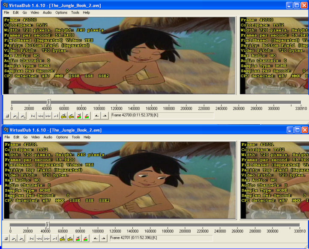309x249 pixels.
Task: Play input video in top VirtualDub window
Action: pyautogui.click(x=15, y=116)
